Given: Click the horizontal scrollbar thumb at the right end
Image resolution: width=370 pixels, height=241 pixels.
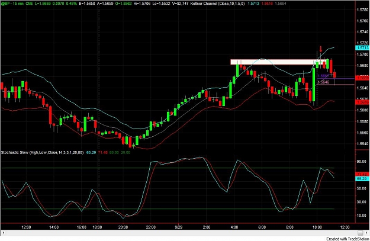Looking at the screenshot, I should tap(360, 233).
